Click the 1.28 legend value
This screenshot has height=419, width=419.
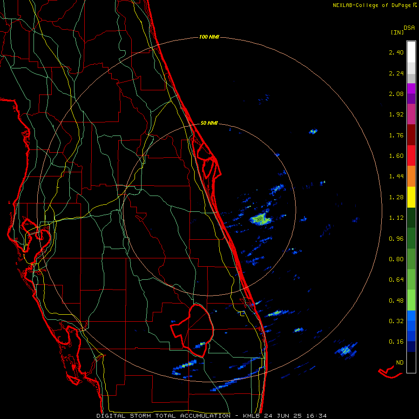[x=396, y=197]
